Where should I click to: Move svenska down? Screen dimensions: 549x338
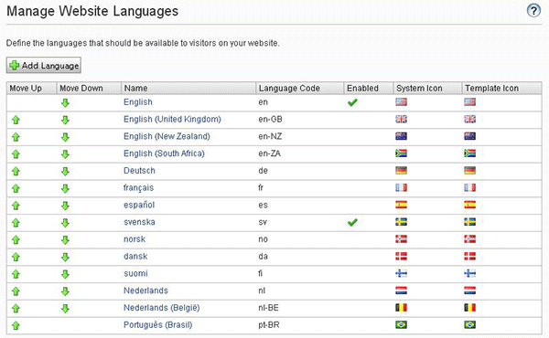(x=65, y=223)
